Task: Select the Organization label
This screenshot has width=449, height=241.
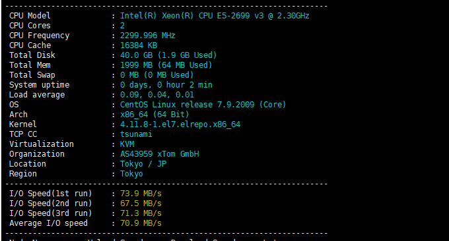Action: point(37,154)
